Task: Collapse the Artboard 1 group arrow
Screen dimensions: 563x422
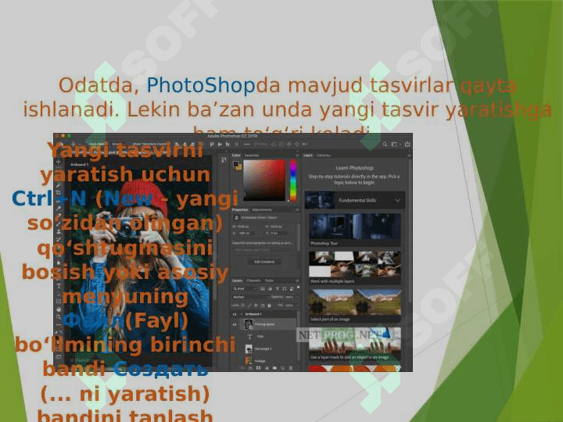Action: [x=242, y=314]
